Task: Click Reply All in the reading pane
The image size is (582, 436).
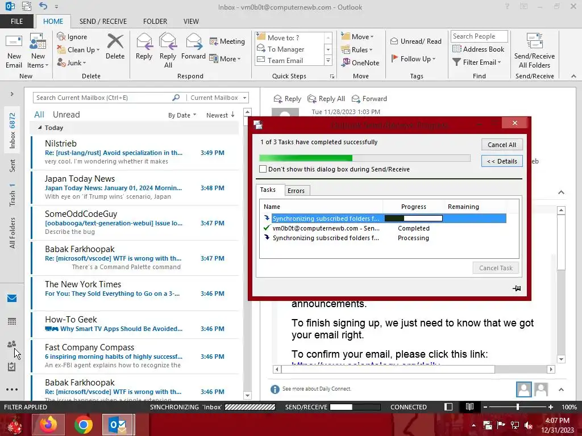Action: pyautogui.click(x=326, y=99)
